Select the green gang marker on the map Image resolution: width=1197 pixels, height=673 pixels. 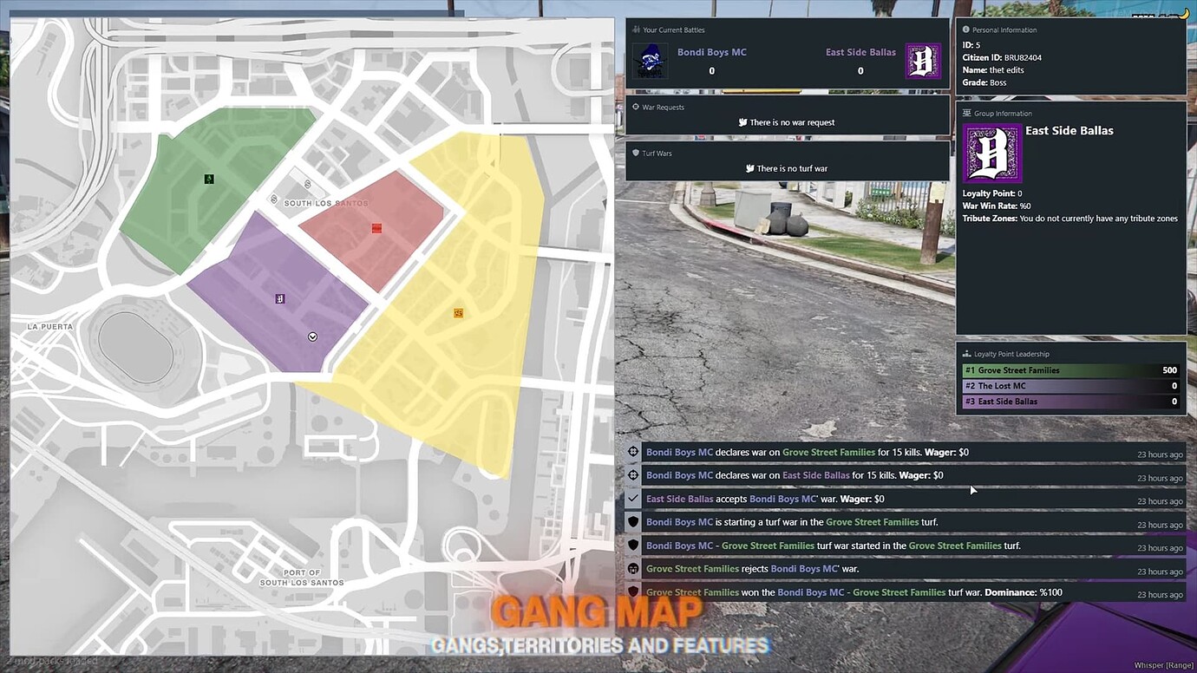click(x=208, y=179)
